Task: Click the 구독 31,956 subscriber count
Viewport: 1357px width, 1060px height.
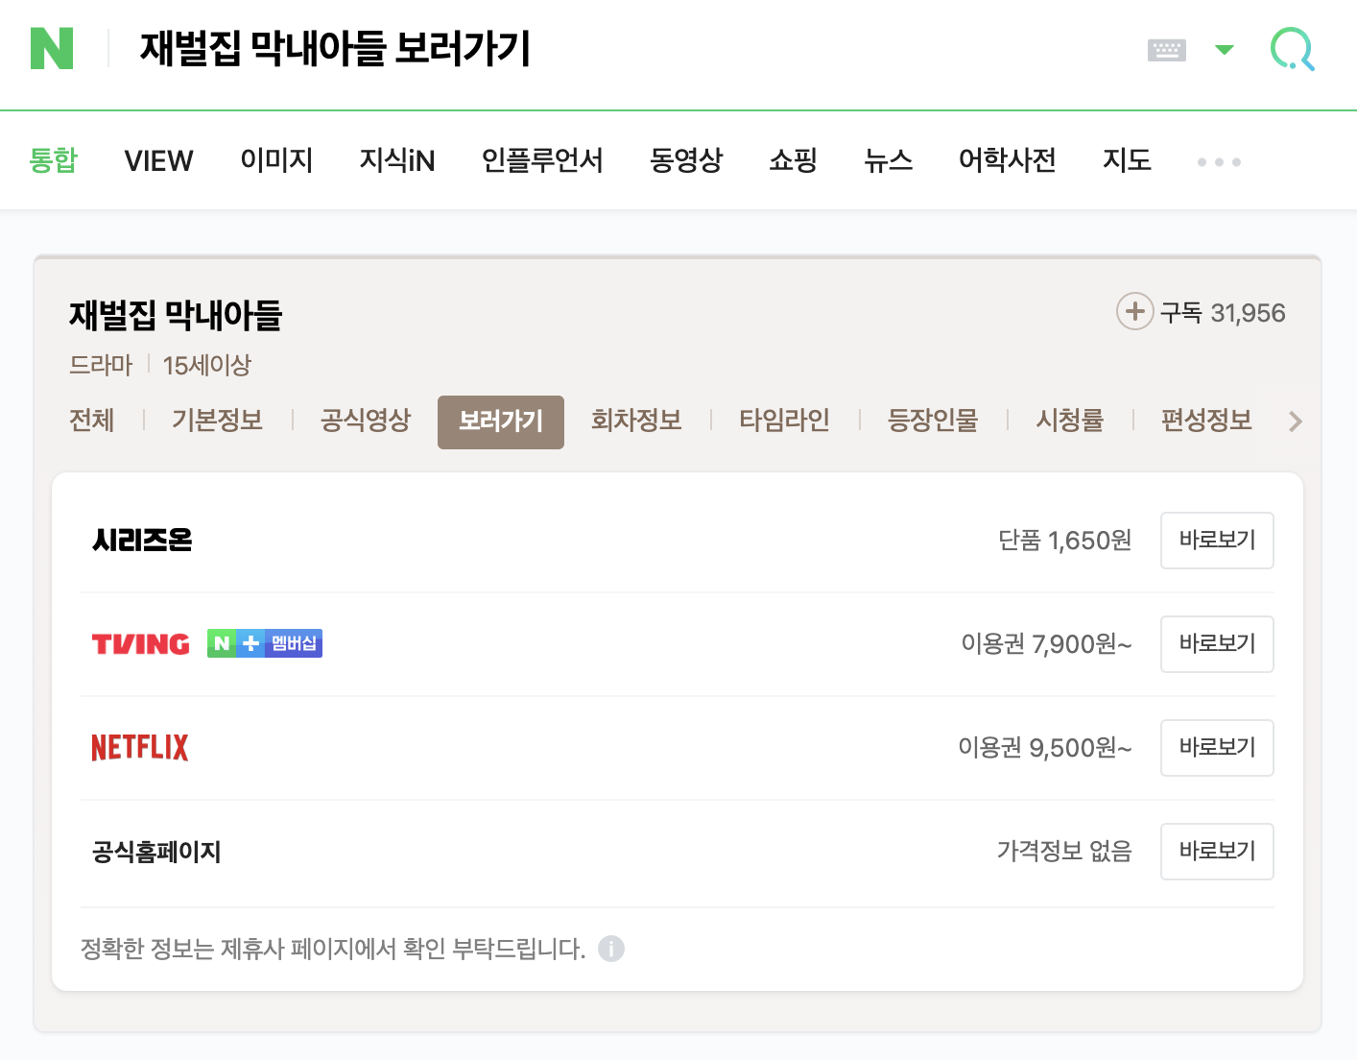Action: 1223,313
